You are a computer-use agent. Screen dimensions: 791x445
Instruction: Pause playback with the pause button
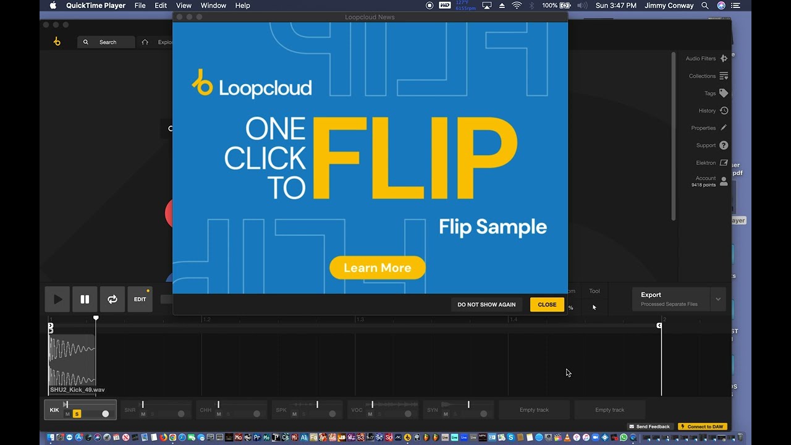coord(85,299)
